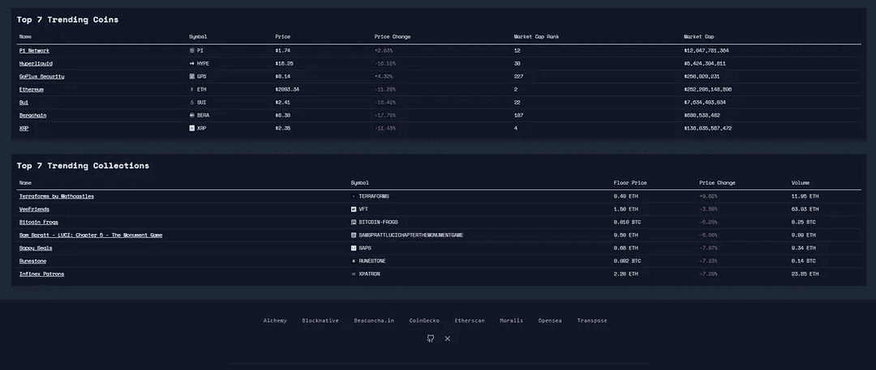
Task: Select Pi Network market cap $12,047,781,364
Action: 706,50
